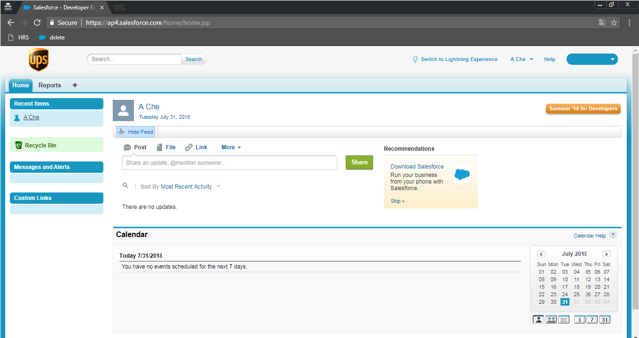Screen dimensions: 639x338
Task: Open the profile avatar image next to A Che
Action: point(123,110)
